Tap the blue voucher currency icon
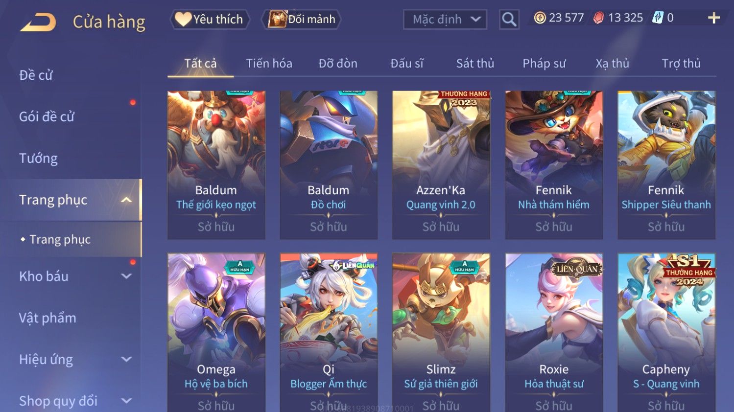 pyautogui.click(x=658, y=18)
